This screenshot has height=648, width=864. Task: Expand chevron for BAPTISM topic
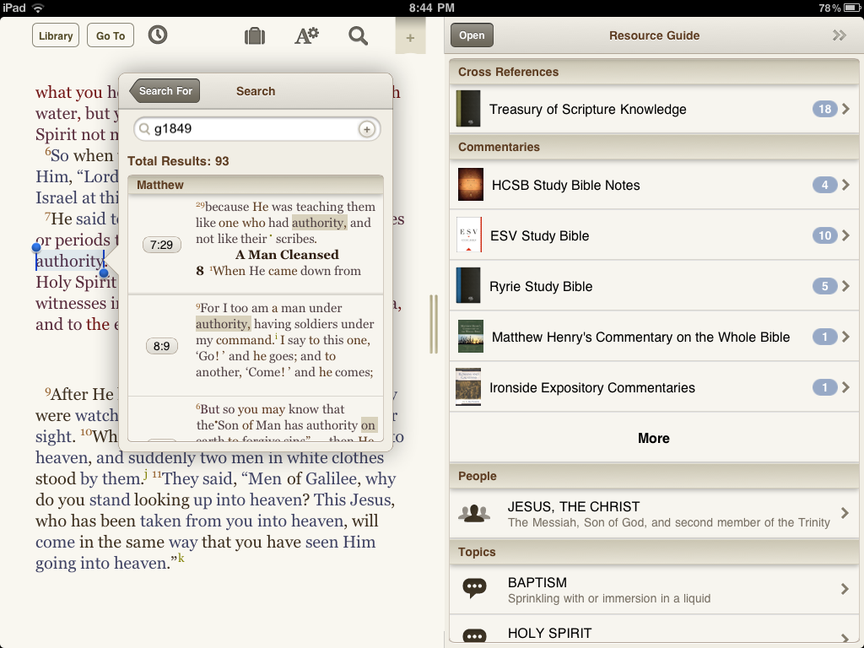(x=845, y=590)
